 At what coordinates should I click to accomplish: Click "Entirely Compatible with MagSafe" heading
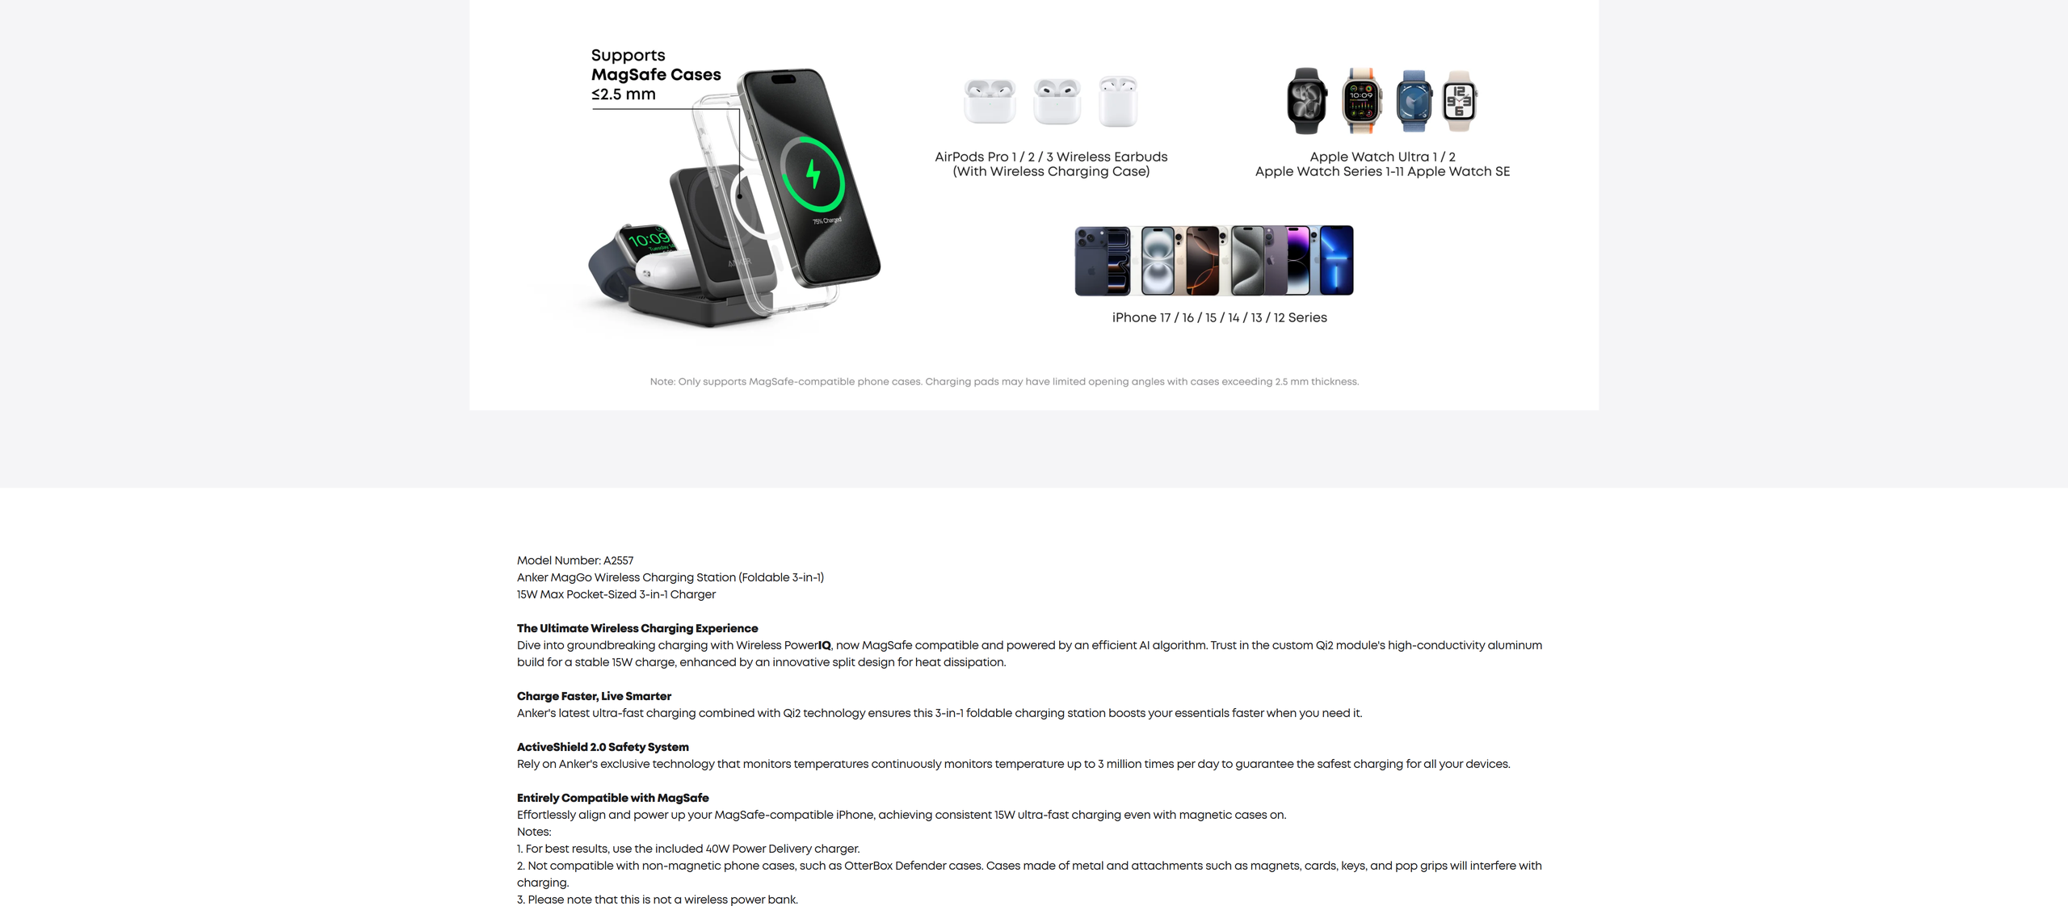612,798
